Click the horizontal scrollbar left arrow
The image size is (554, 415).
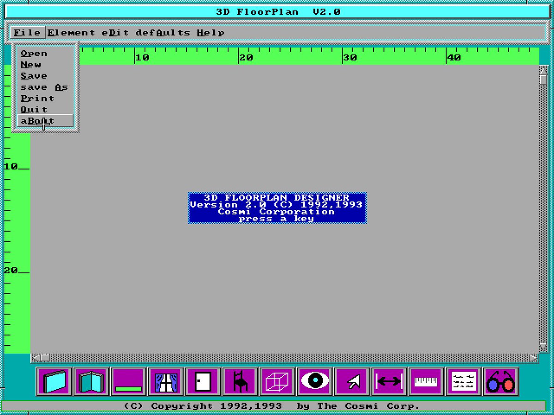(35, 358)
